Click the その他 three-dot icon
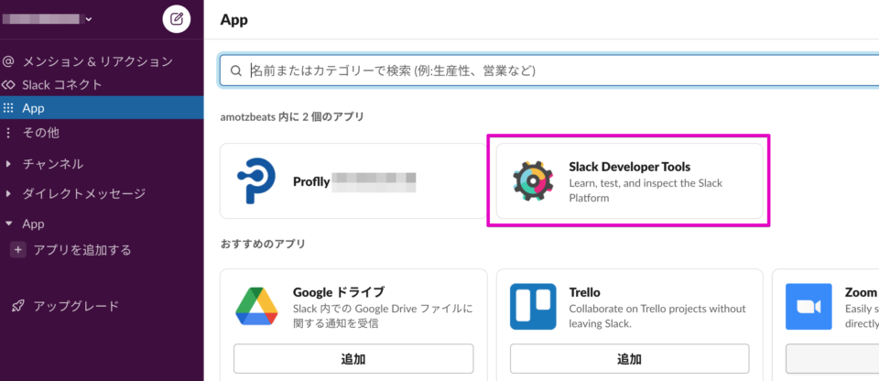The width and height of the screenshot is (879, 381). 8,133
